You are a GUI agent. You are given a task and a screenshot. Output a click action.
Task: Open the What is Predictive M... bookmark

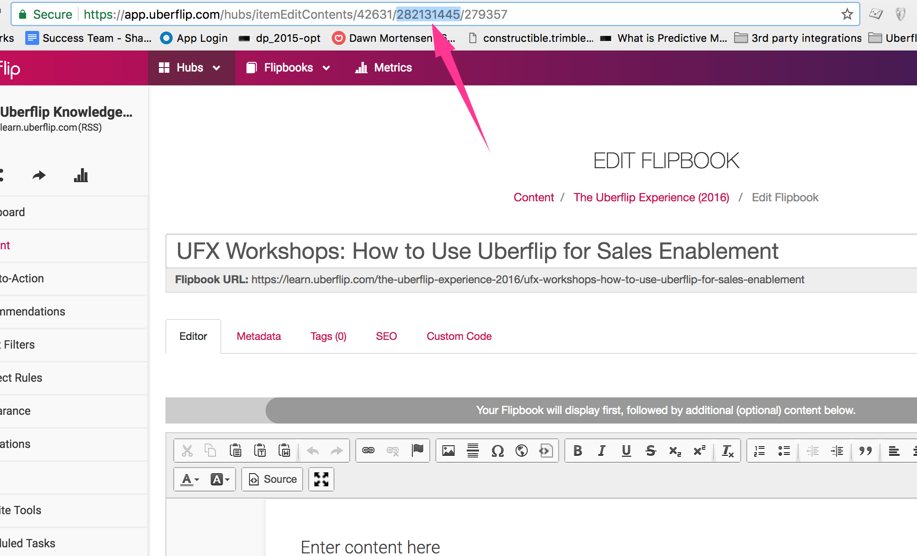point(664,38)
